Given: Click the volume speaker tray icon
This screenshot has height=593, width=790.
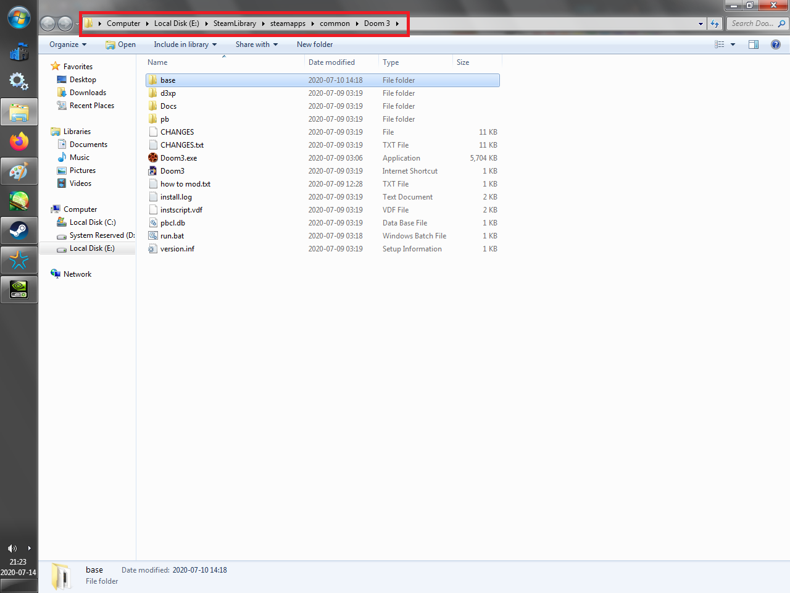Looking at the screenshot, I should click(12, 549).
